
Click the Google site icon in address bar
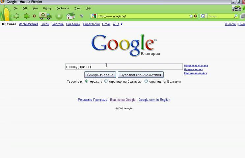(x=94, y=16)
